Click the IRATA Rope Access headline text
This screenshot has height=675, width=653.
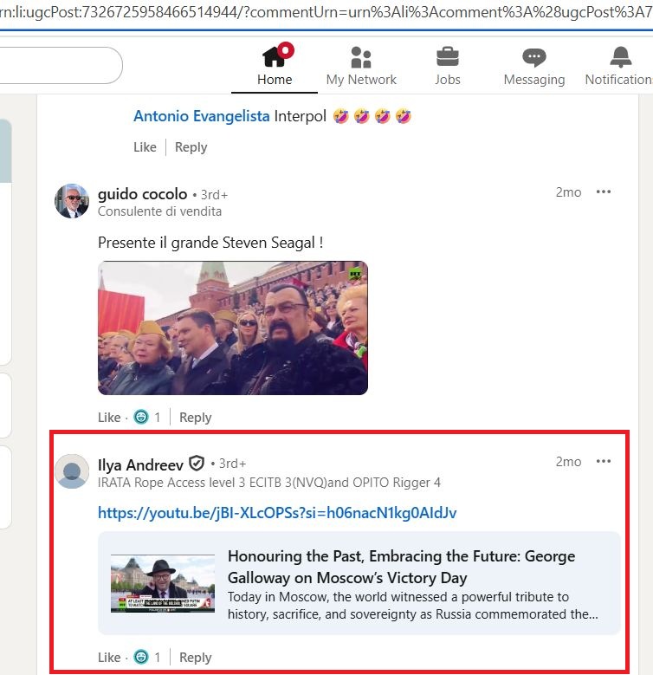tap(268, 483)
